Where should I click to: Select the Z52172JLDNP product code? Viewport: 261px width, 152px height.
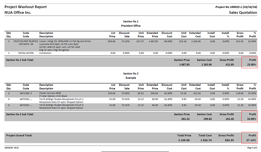pyautogui.click(x=26, y=41)
